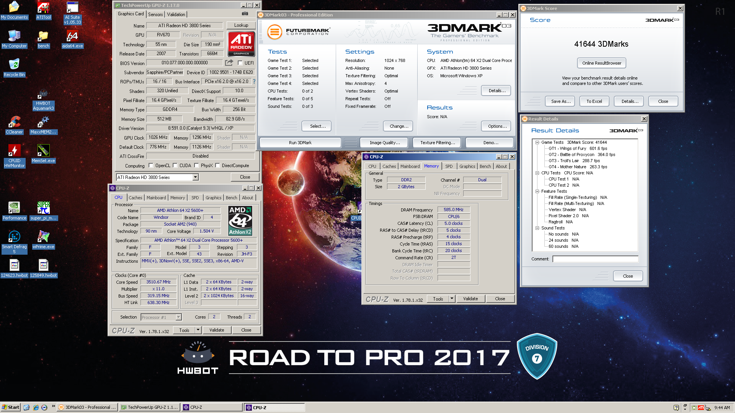Toggle the UEFI checkbox in GPU-Z
This screenshot has height=413, width=735.
pos(240,63)
